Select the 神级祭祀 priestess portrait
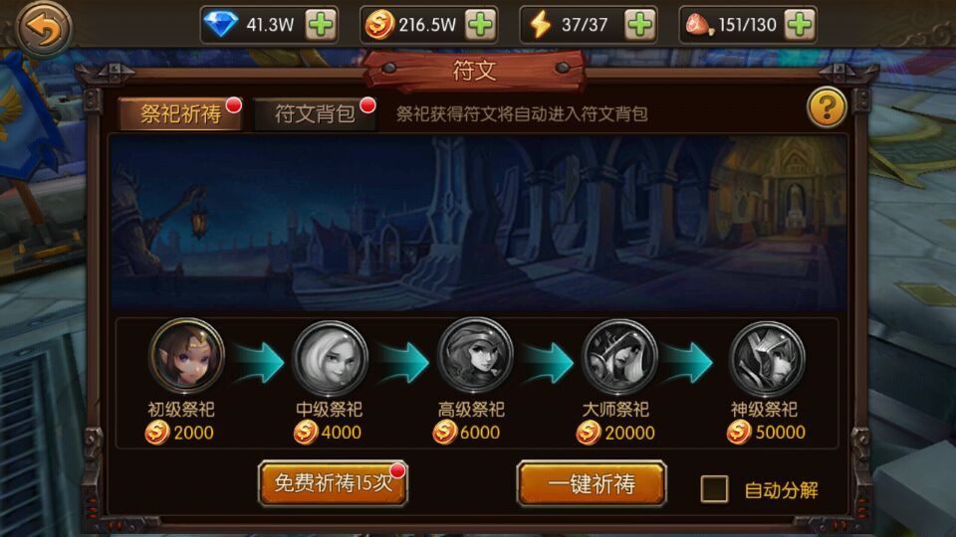Image resolution: width=956 pixels, height=537 pixels. click(x=767, y=359)
